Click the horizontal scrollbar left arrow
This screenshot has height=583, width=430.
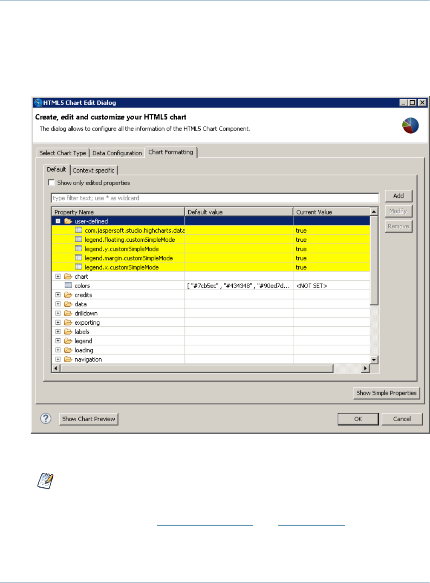[56, 369]
